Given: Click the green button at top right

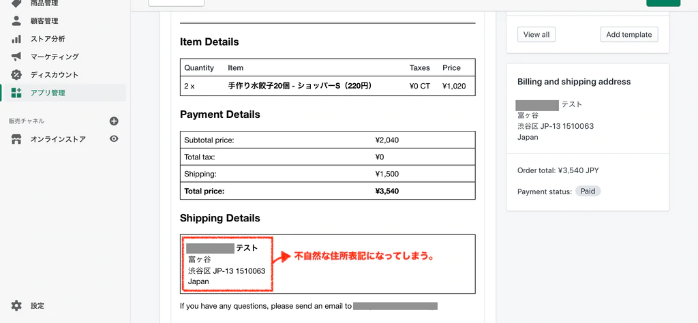Looking at the screenshot, I should (663, 3).
